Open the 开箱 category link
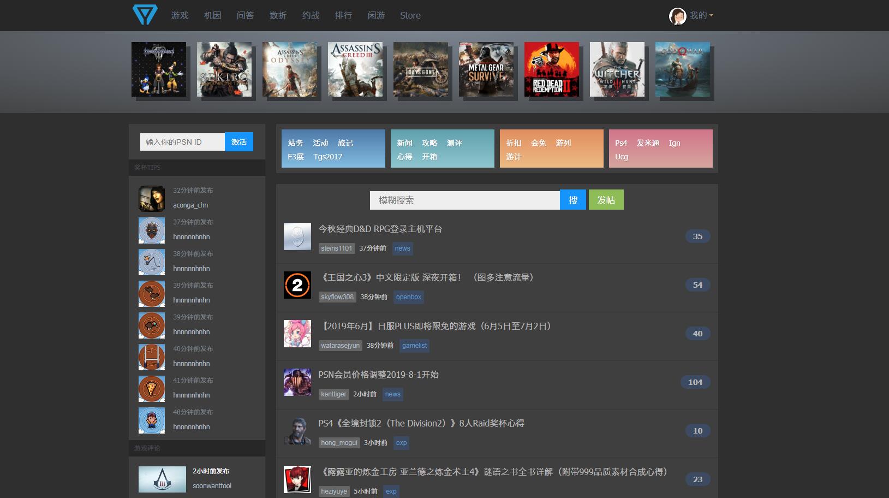889x498 pixels. 429,157
